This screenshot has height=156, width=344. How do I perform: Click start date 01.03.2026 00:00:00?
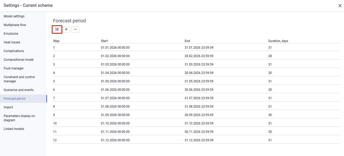(x=115, y=64)
